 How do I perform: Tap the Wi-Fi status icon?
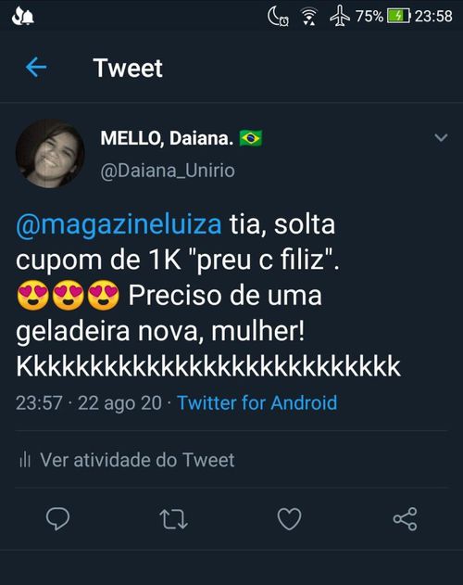tap(309, 17)
